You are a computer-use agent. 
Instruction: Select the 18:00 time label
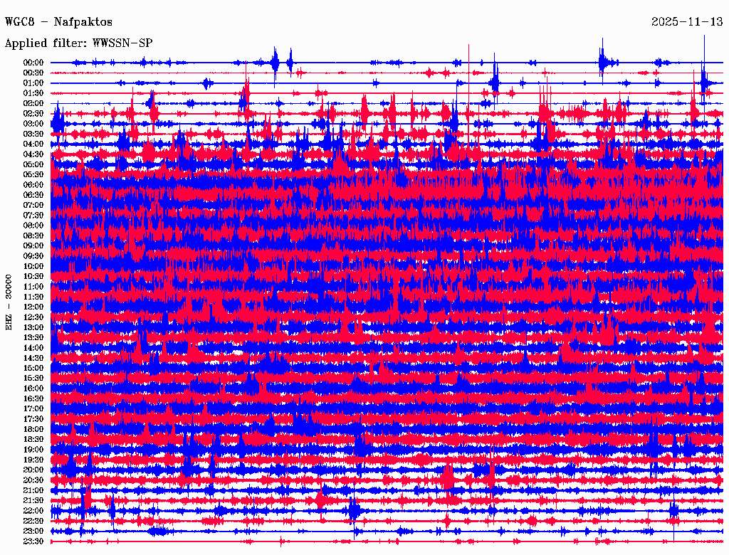(x=33, y=430)
